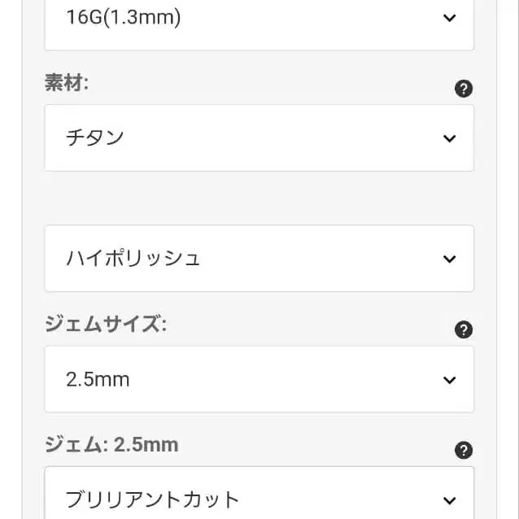Open the チタン material dropdown
The height and width of the screenshot is (519, 519).
click(259, 138)
